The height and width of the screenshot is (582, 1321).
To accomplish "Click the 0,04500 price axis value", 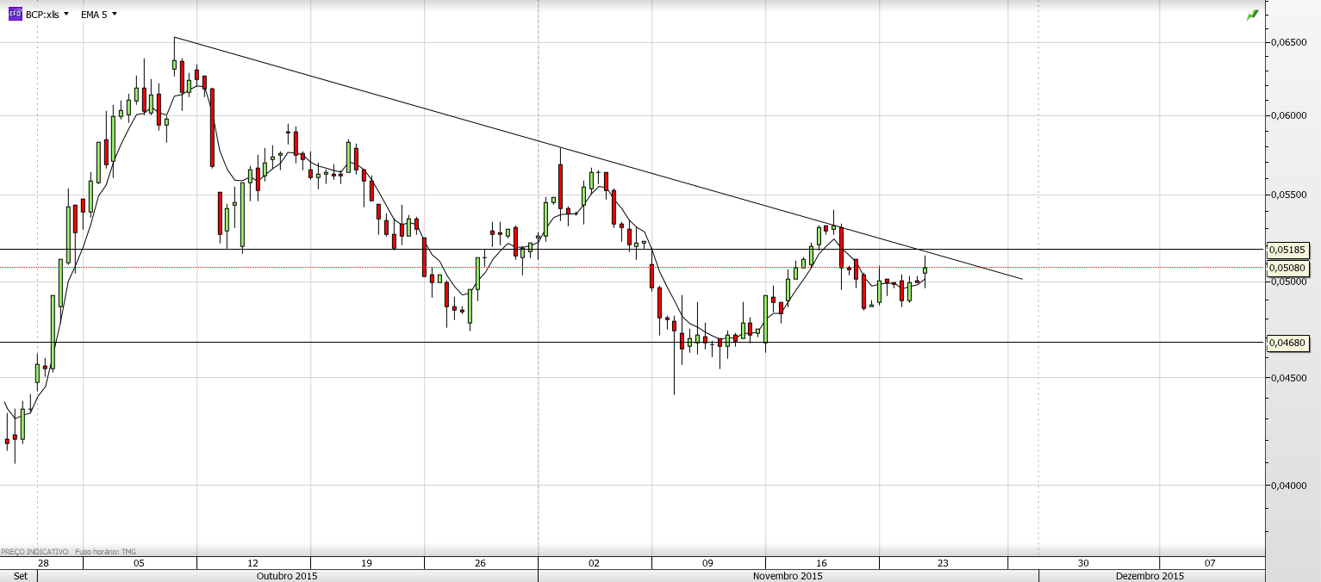I will [x=1289, y=377].
